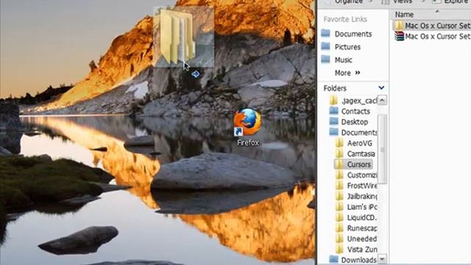Click the folder tree scrollbar thumb
The image size is (471, 265).
point(382,149)
